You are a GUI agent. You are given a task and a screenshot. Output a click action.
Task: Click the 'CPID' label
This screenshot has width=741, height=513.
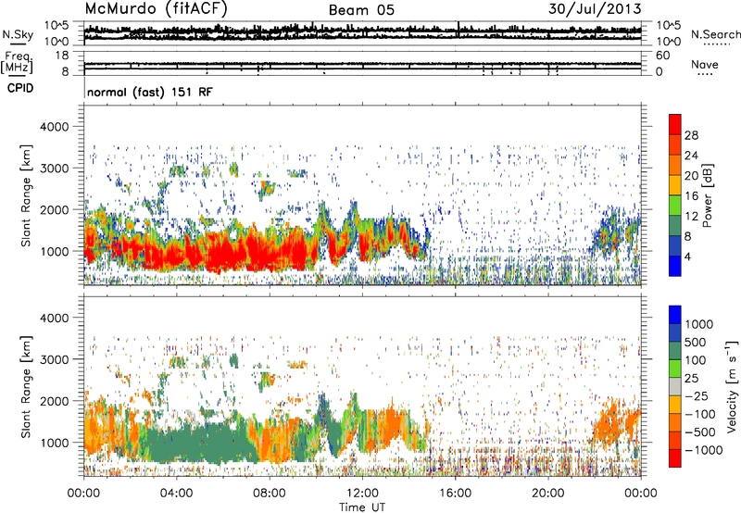pos(20,88)
